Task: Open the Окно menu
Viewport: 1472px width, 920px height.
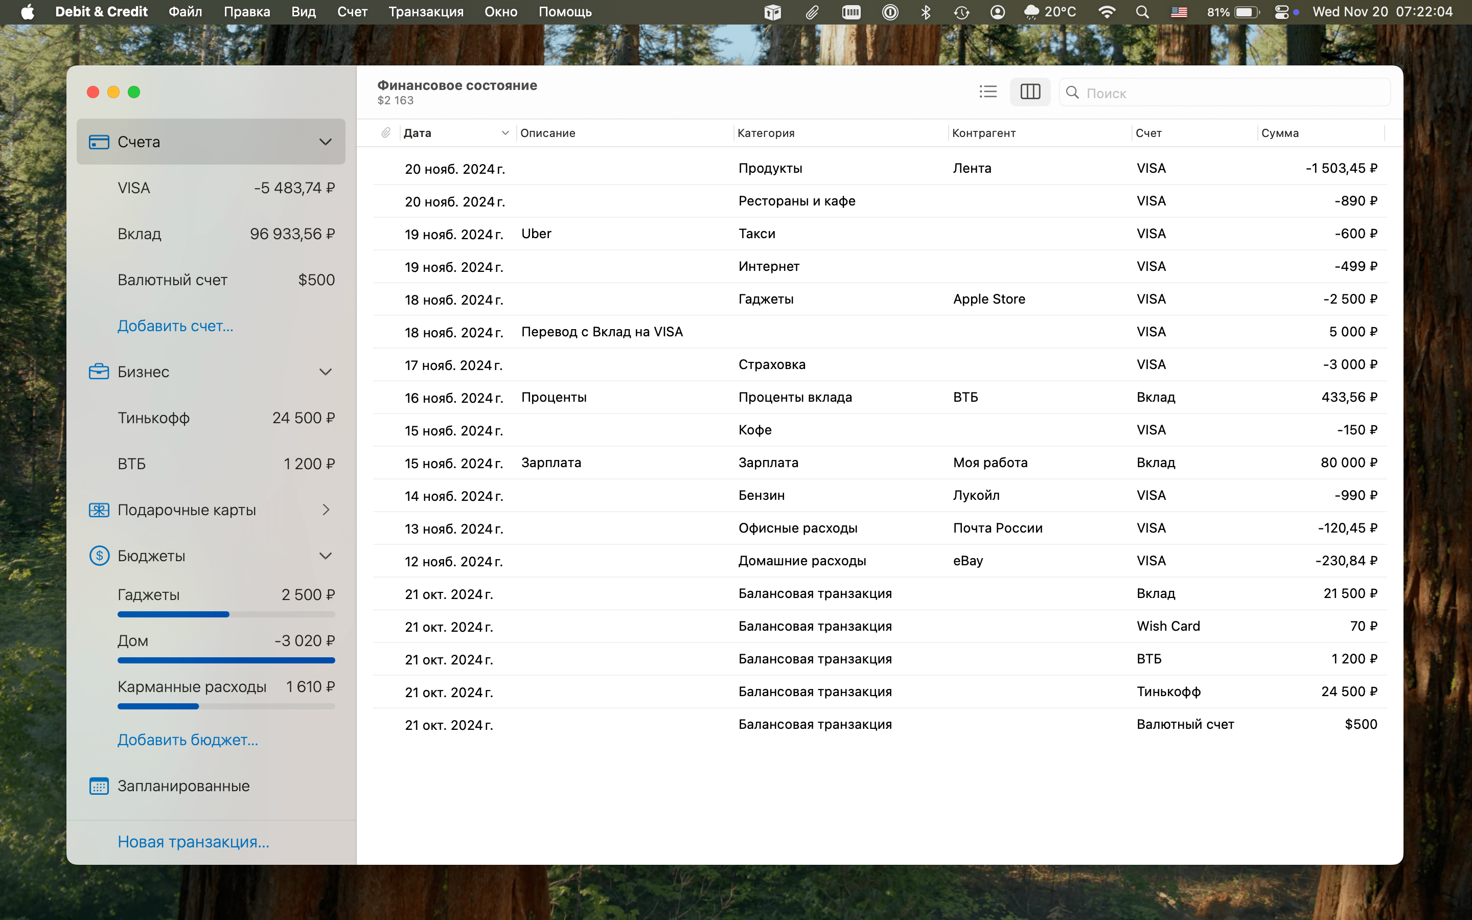Action: coord(500,12)
